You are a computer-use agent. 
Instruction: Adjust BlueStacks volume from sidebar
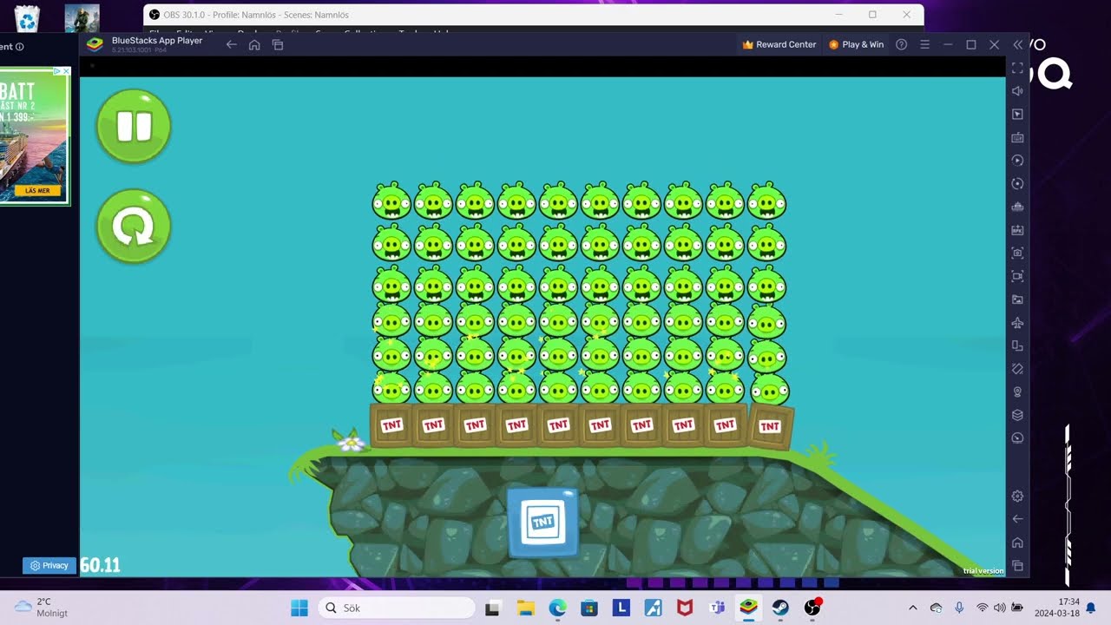1017,90
